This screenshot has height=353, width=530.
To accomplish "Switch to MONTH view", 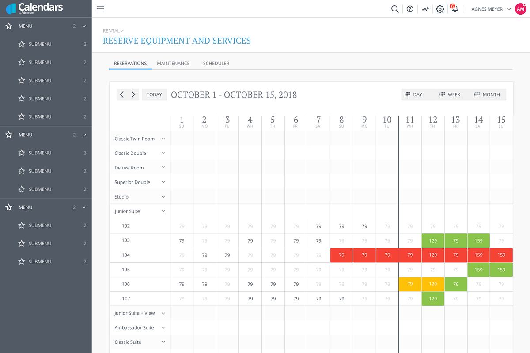I will [x=487, y=94].
